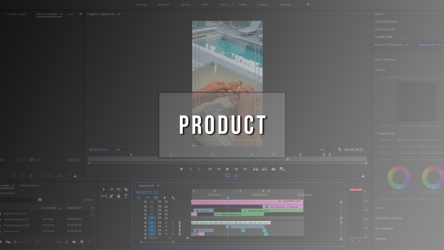Select the Hand tool
The width and height of the screenshot is (444, 250).
(118, 196)
